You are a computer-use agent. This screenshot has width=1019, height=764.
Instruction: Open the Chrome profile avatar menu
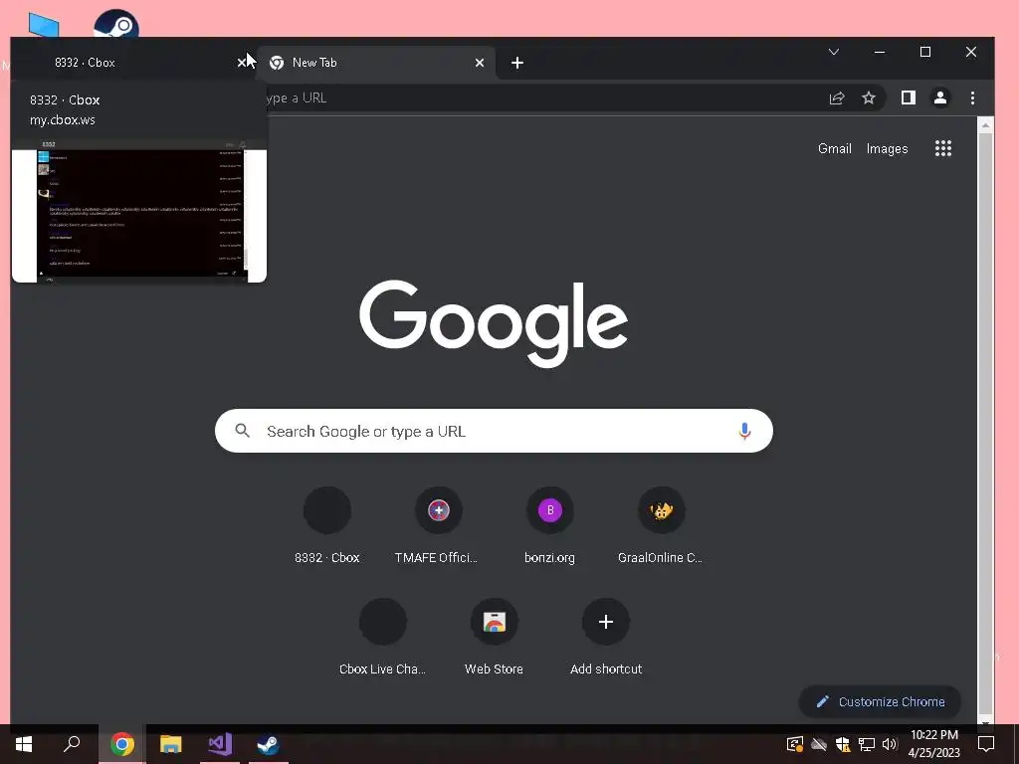click(x=939, y=98)
